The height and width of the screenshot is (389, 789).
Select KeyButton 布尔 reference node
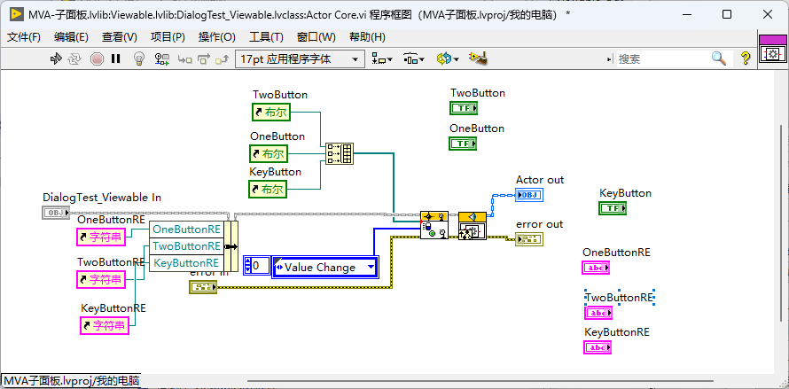pyautogui.click(x=268, y=190)
